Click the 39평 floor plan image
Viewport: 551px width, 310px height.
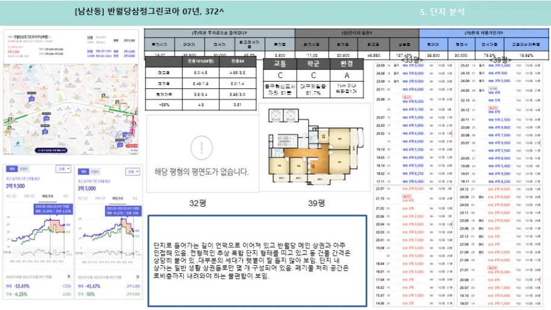tap(315, 147)
